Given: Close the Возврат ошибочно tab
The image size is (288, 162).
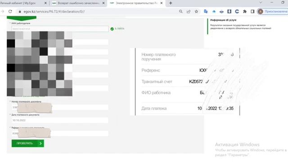Looking at the screenshot, I should pos(103,3).
